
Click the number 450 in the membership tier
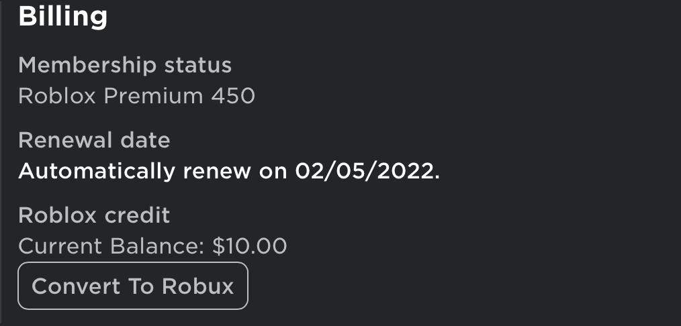click(x=233, y=96)
